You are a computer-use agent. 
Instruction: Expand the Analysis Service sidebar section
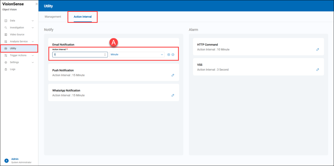(x=19, y=42)
